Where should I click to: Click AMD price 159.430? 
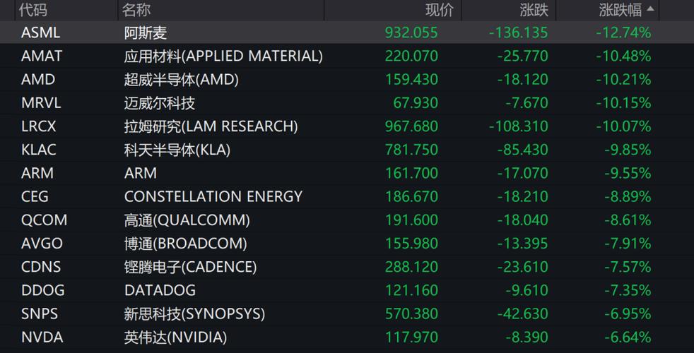(411, 80)
